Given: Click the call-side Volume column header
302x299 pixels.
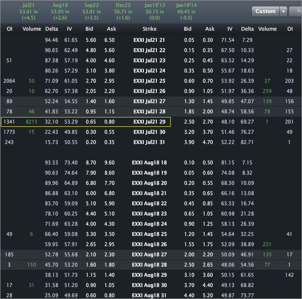Looking at the screenshot, I should click(x=32, y=29).
